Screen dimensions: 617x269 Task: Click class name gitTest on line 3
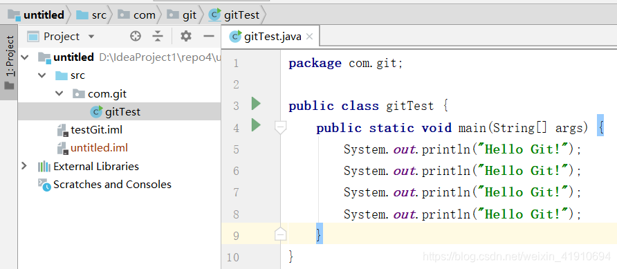coord(410,106)
